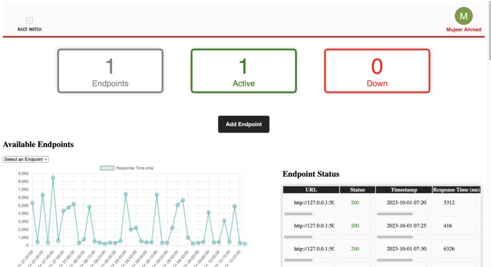Click the 5312 response time value
The image size is (491, 267).
click(x=449, y=202)
